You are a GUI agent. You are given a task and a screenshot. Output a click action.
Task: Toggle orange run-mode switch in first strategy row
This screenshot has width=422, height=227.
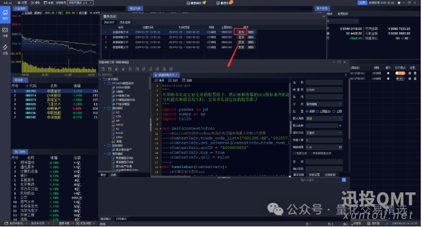coord(400,73)
